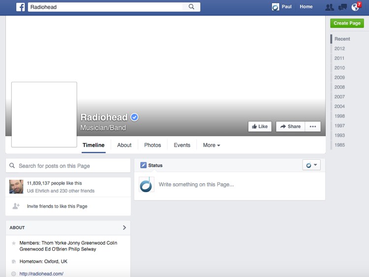Click the Hometown: Oxford, UK text

[x=43, y=261]
